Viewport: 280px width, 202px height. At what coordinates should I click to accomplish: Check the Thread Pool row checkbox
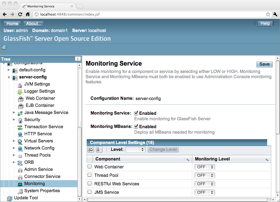[90, 175]
